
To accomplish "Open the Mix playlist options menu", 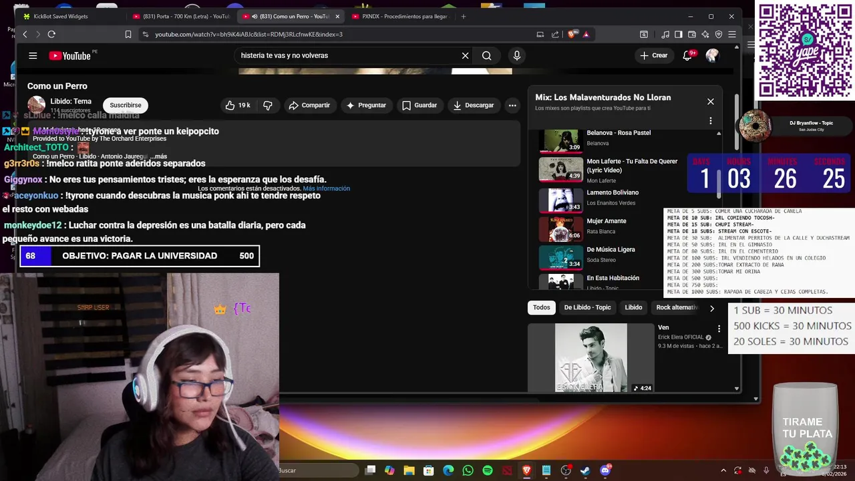I will pos(710,121).
